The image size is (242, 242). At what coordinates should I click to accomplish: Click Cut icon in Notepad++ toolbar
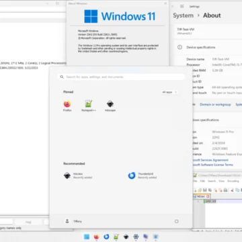[x=232, y=190]
